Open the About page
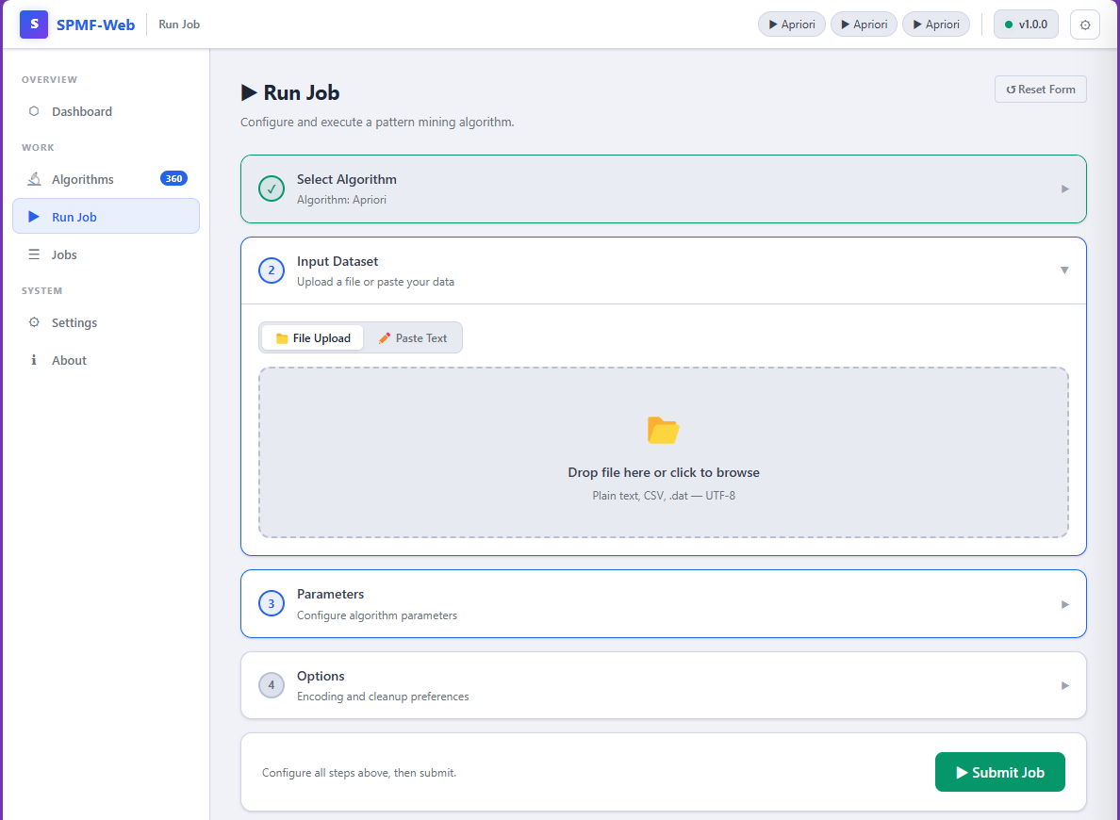This screenshot has width=1120, height=820. [x=69, y=360]
